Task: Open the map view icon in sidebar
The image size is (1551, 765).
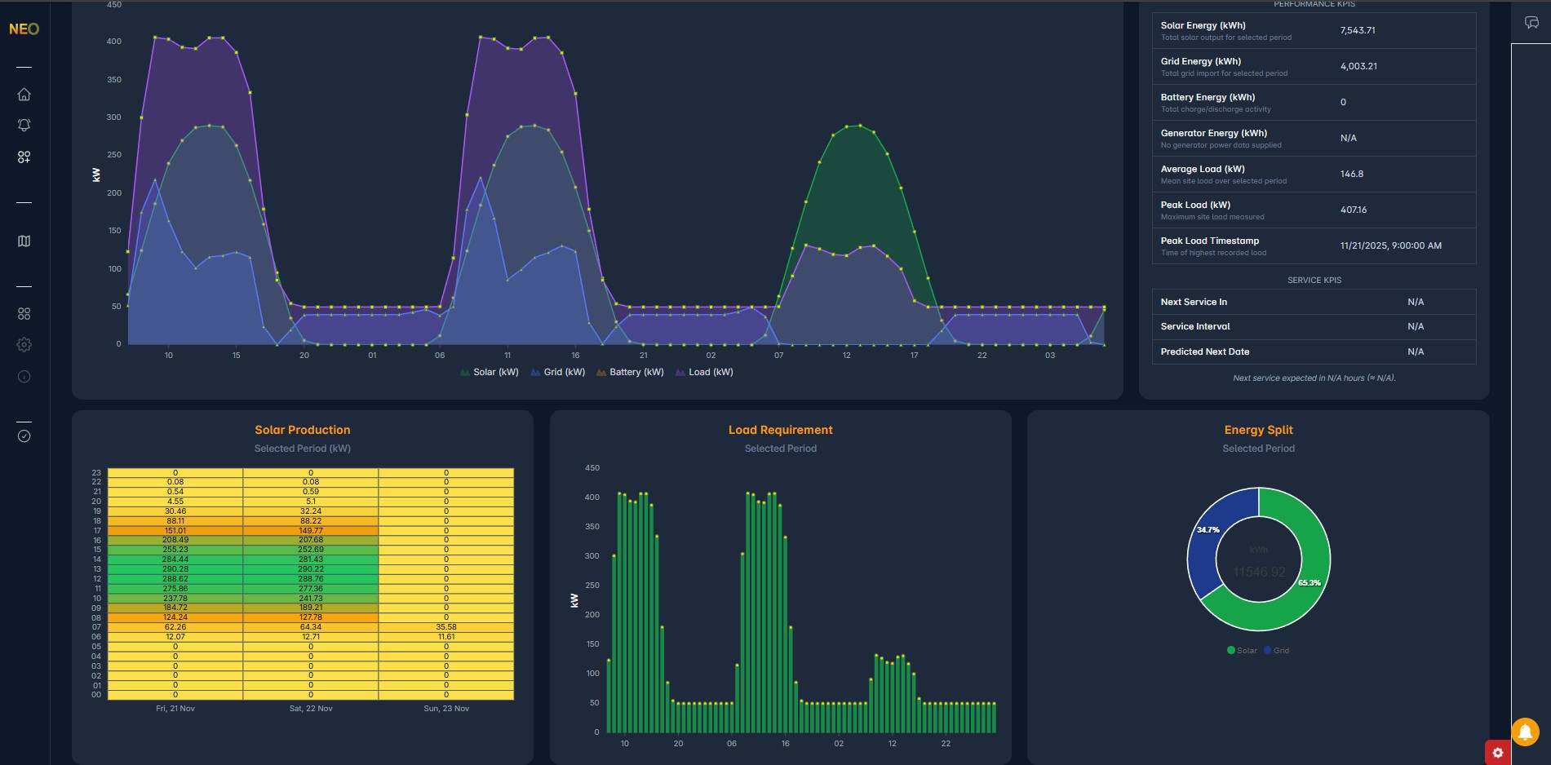Action: (x=24, y=241)
